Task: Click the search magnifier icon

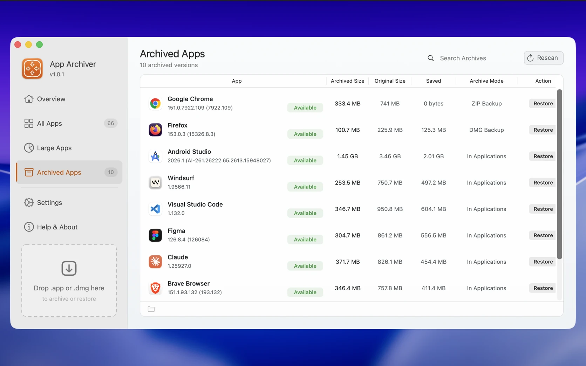Action: (431, 58)
